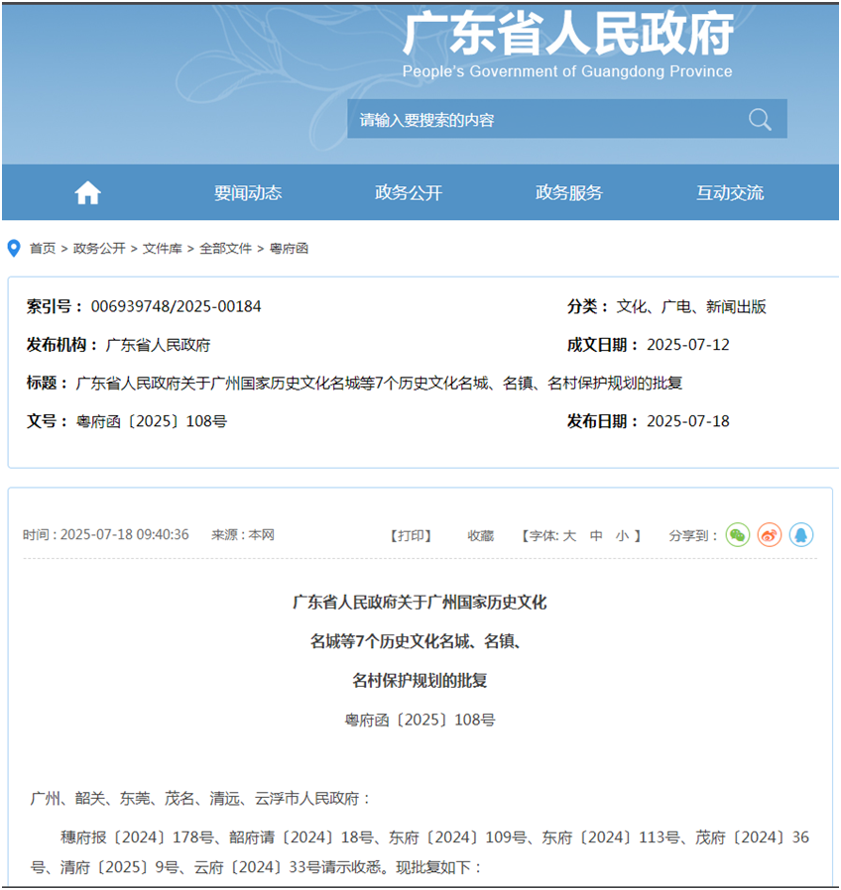Viewport: 841px width, 890px height.
Task: Open 互动交流 navigation item
Action: click(x=730, y=193)
